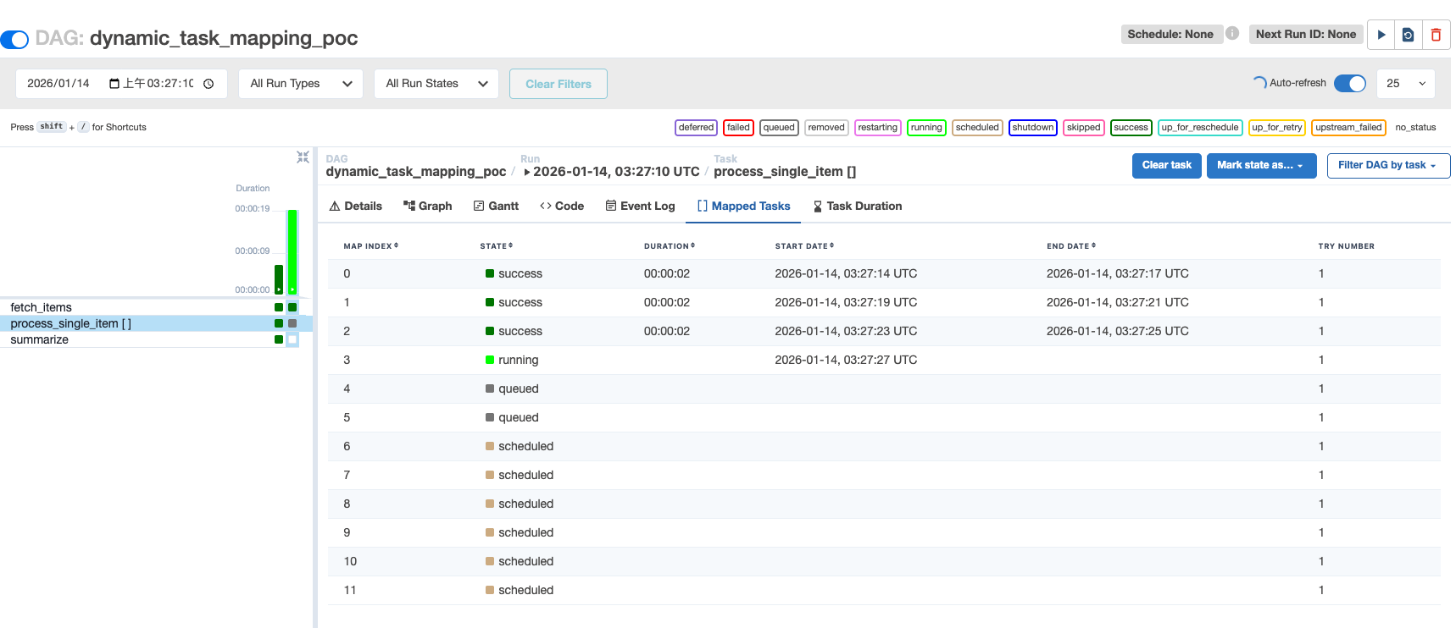Image resolution: width=1456 pixels, height=628 pixels.
Task: Open the All Run Types dropdown
Action: (301, 84)
